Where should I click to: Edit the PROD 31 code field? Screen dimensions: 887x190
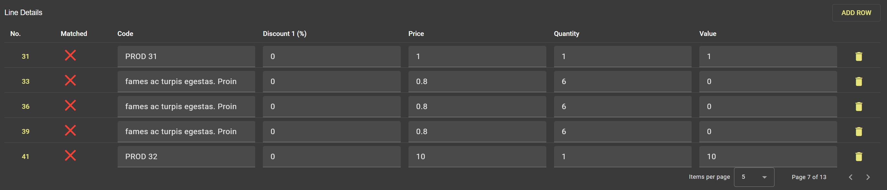click(186, 56)
